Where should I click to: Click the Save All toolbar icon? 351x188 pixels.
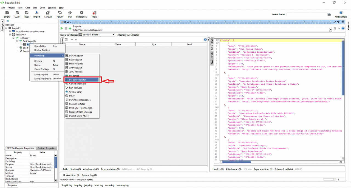click(48, 14)
